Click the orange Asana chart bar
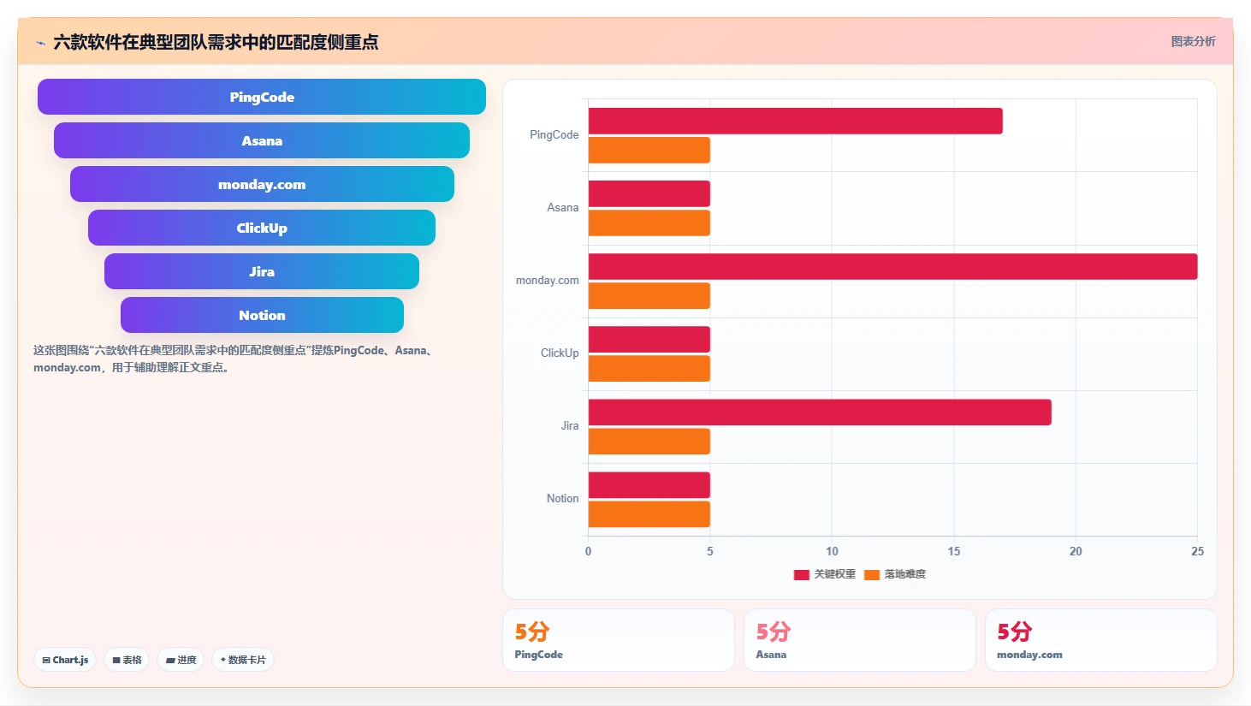Screen dimensions: 1251x706 649,222
